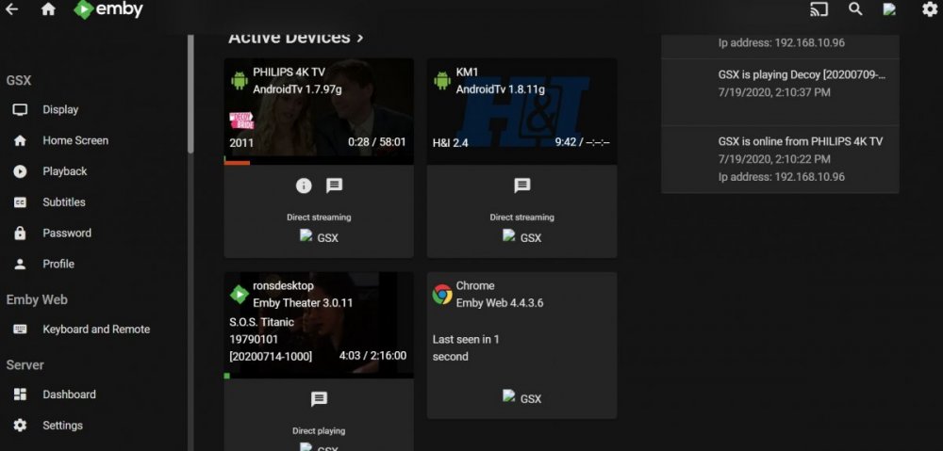Open KM1 H&I channel thumbnail
Viewport: 943px width, 451px height.
point(522,111)
